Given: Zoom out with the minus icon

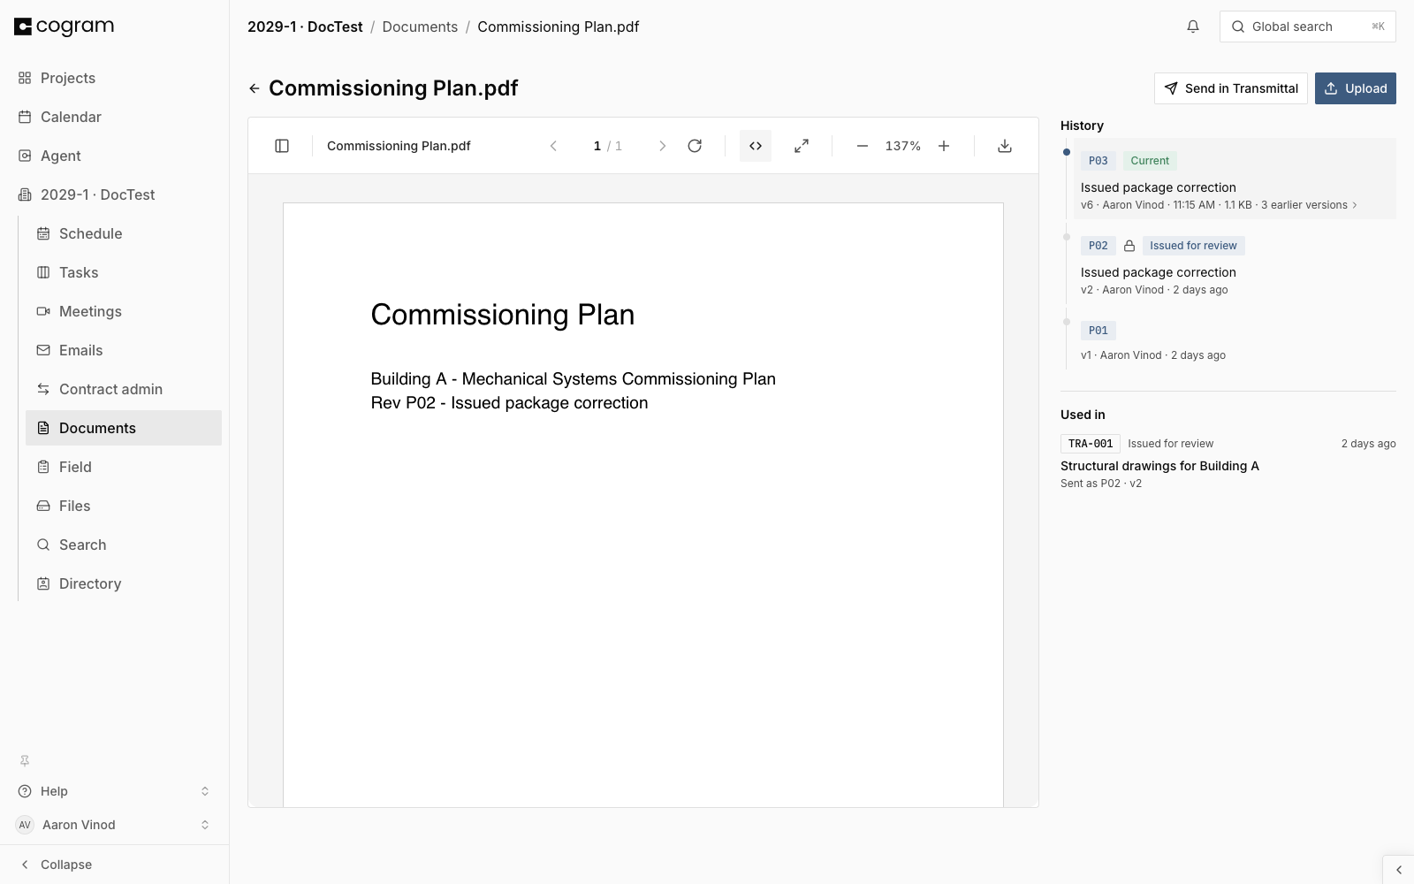Looking at the screenshot, I should click(x=863, y=146).
